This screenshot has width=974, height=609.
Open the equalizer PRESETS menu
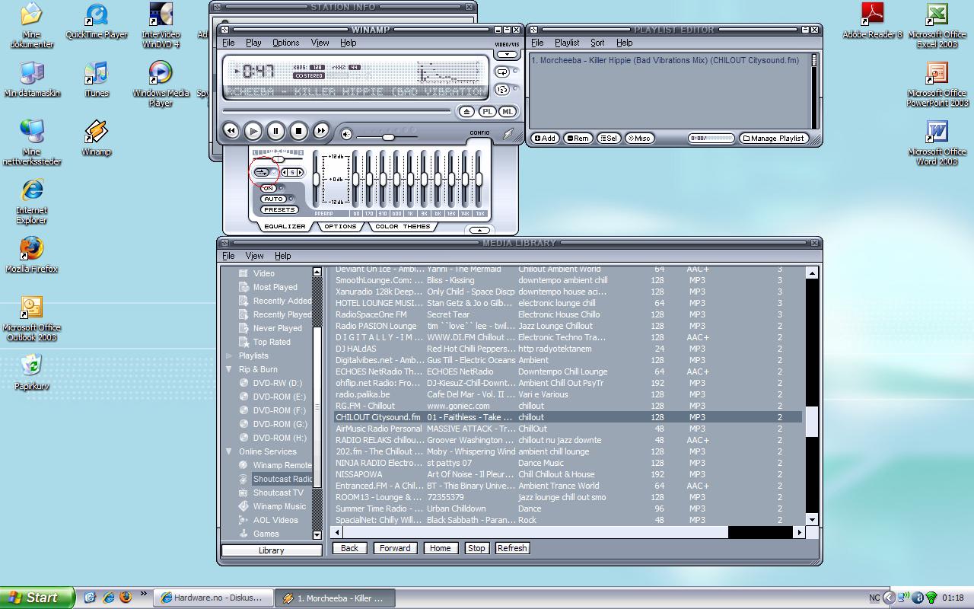click(279, 209)
